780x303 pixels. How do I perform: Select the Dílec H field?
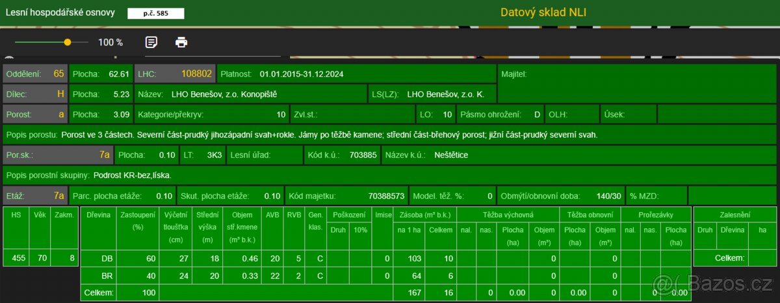pos(35,94)
